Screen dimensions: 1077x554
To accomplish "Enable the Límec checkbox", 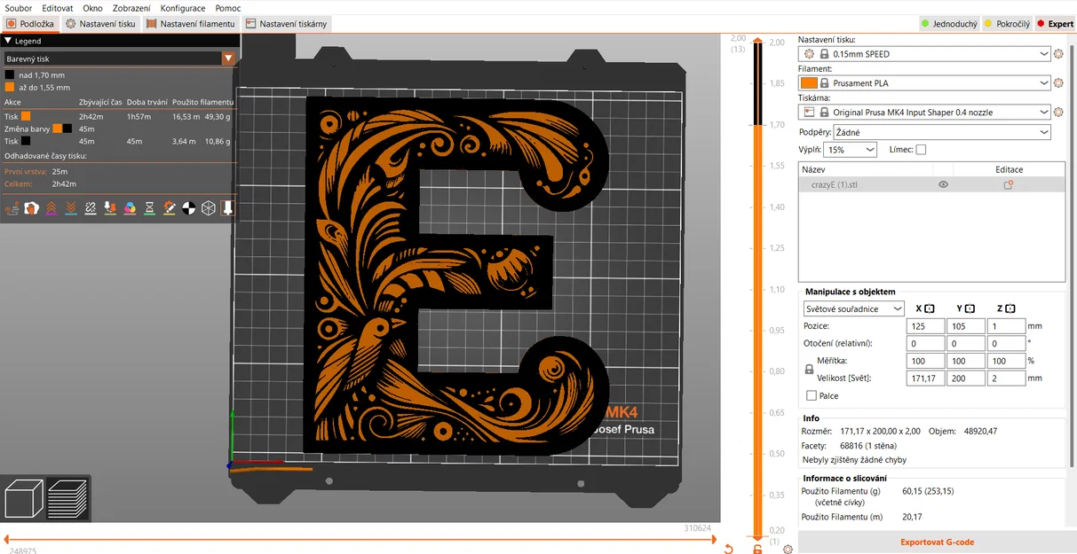I will pos(921,150).
